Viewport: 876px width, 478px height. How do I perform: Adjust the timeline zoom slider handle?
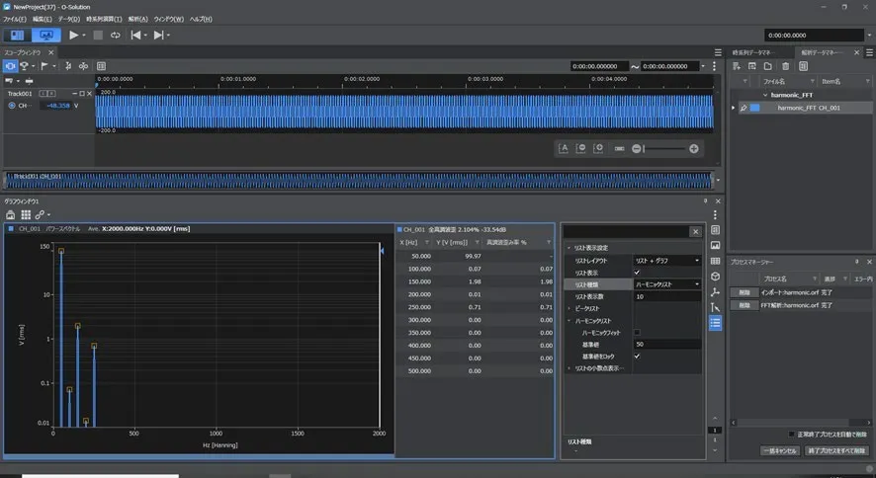[x=644, y=148]
